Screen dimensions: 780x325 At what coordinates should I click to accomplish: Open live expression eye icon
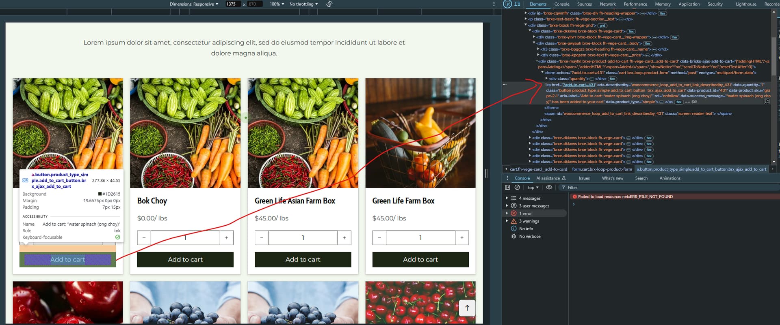click(x=549, y=188)
